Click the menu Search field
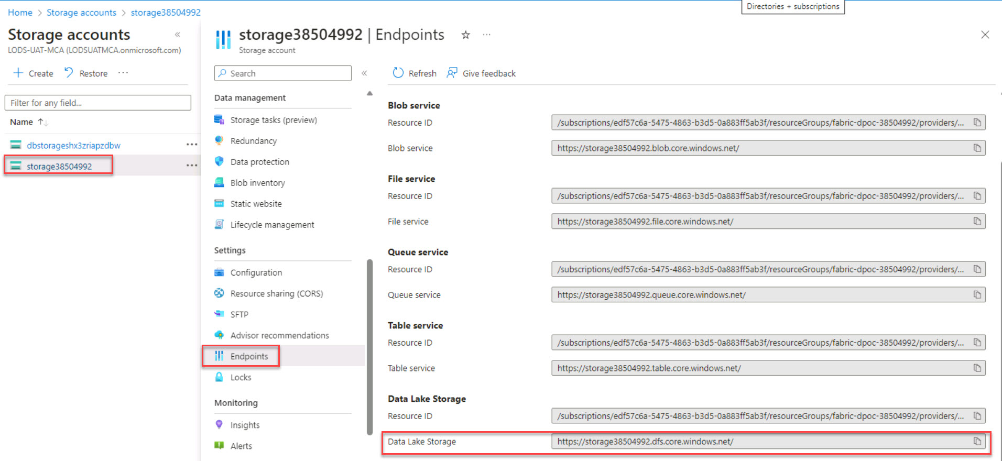The width and height of the screenshot is (1002, 461). click(x=283, y=73)
